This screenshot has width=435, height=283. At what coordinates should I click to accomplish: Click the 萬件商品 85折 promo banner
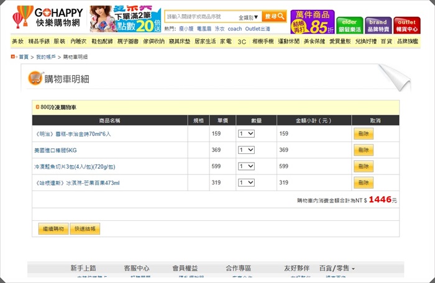(312, 21)
